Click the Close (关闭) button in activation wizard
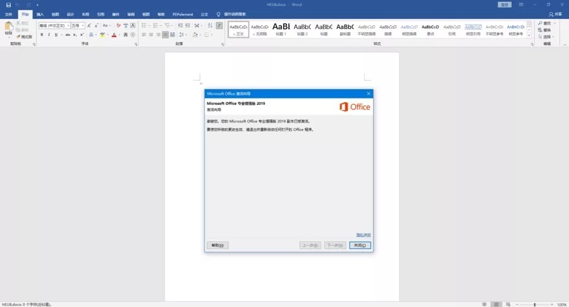This screenshot has width=569, height=307. [360, 245]
